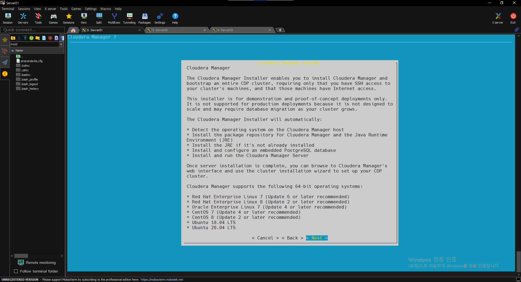Open the sidebar Macros paper plane tab
Image resolution: width=521 pixels, height=282 pixels.
pyautogui.click(x=5, y=62)
